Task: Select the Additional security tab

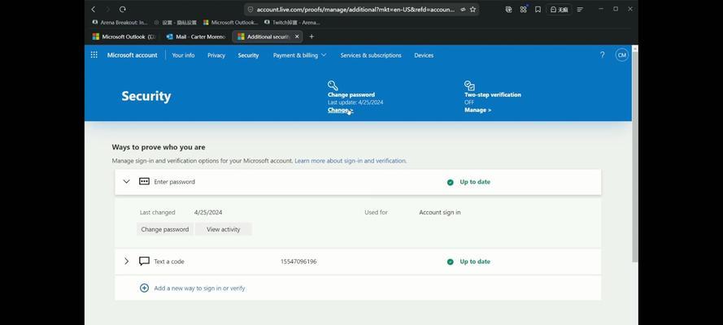Action: click(x=268, y=37)
